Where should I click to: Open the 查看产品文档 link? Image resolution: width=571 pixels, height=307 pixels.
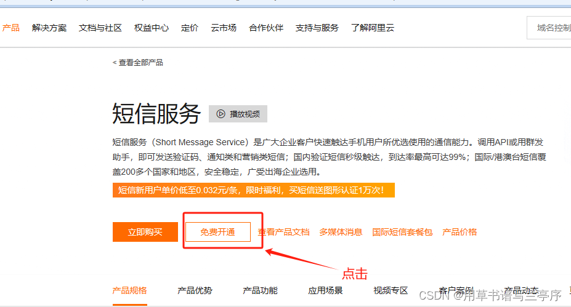(x=284, y=232)
